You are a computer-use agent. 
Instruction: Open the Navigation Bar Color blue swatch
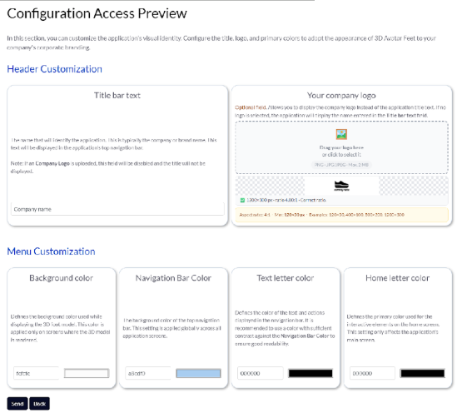[x=198, y=373]
